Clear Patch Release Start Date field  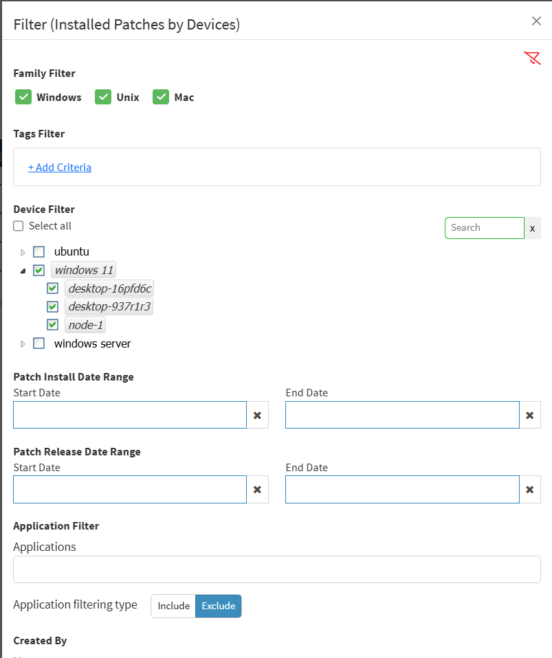[257, 490]
